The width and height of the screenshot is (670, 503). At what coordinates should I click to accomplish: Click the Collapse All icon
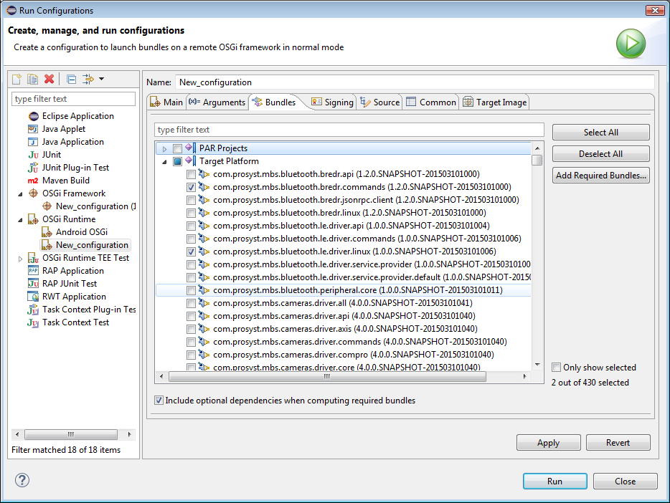pyautogui.click(x=72, y=79)
